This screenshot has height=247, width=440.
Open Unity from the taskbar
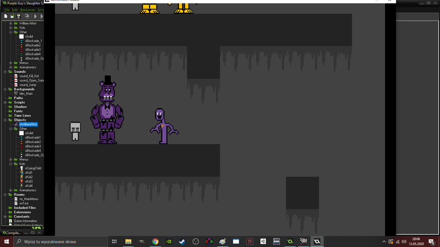point(263,242)
